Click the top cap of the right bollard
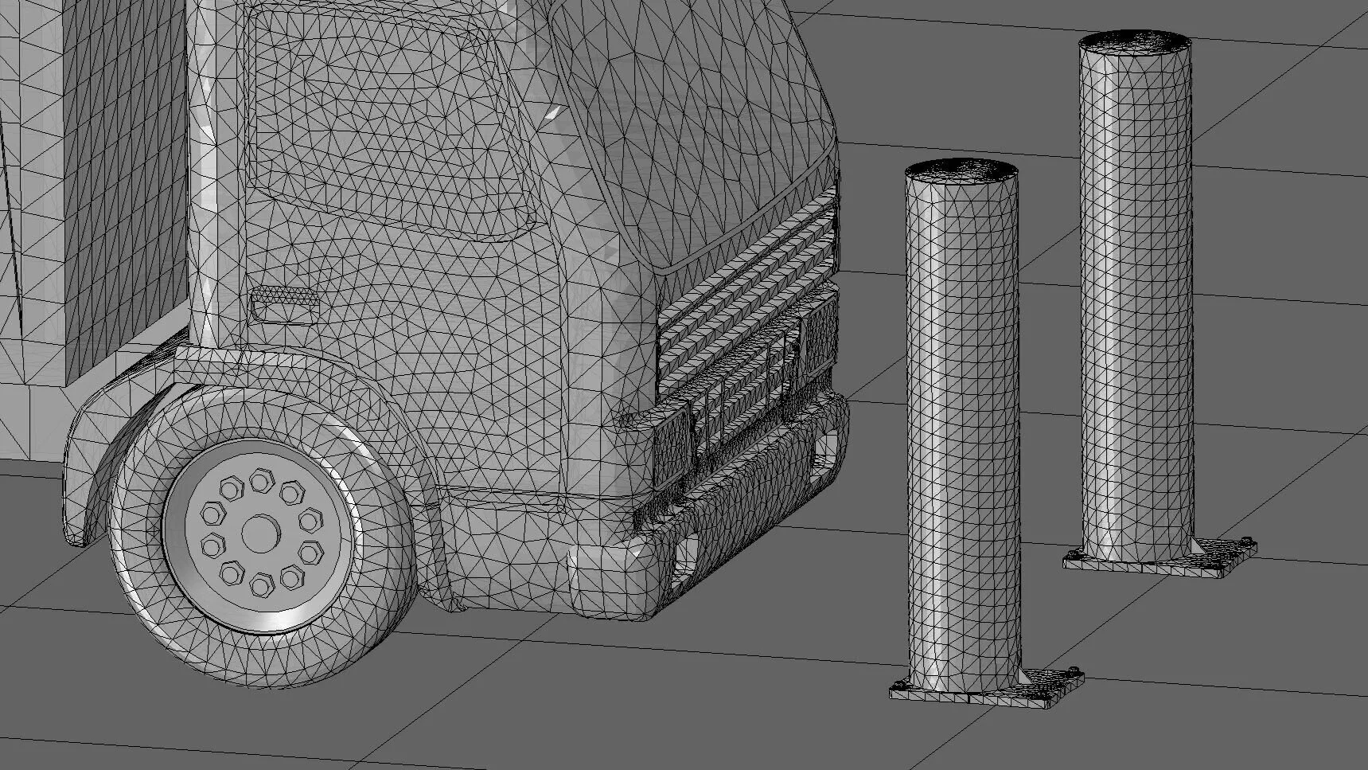This screenshot has height=770, width=1368. (x=1134, y=44)
